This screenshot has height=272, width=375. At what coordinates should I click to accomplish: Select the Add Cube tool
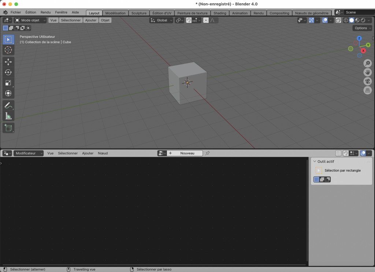[8, 128]
